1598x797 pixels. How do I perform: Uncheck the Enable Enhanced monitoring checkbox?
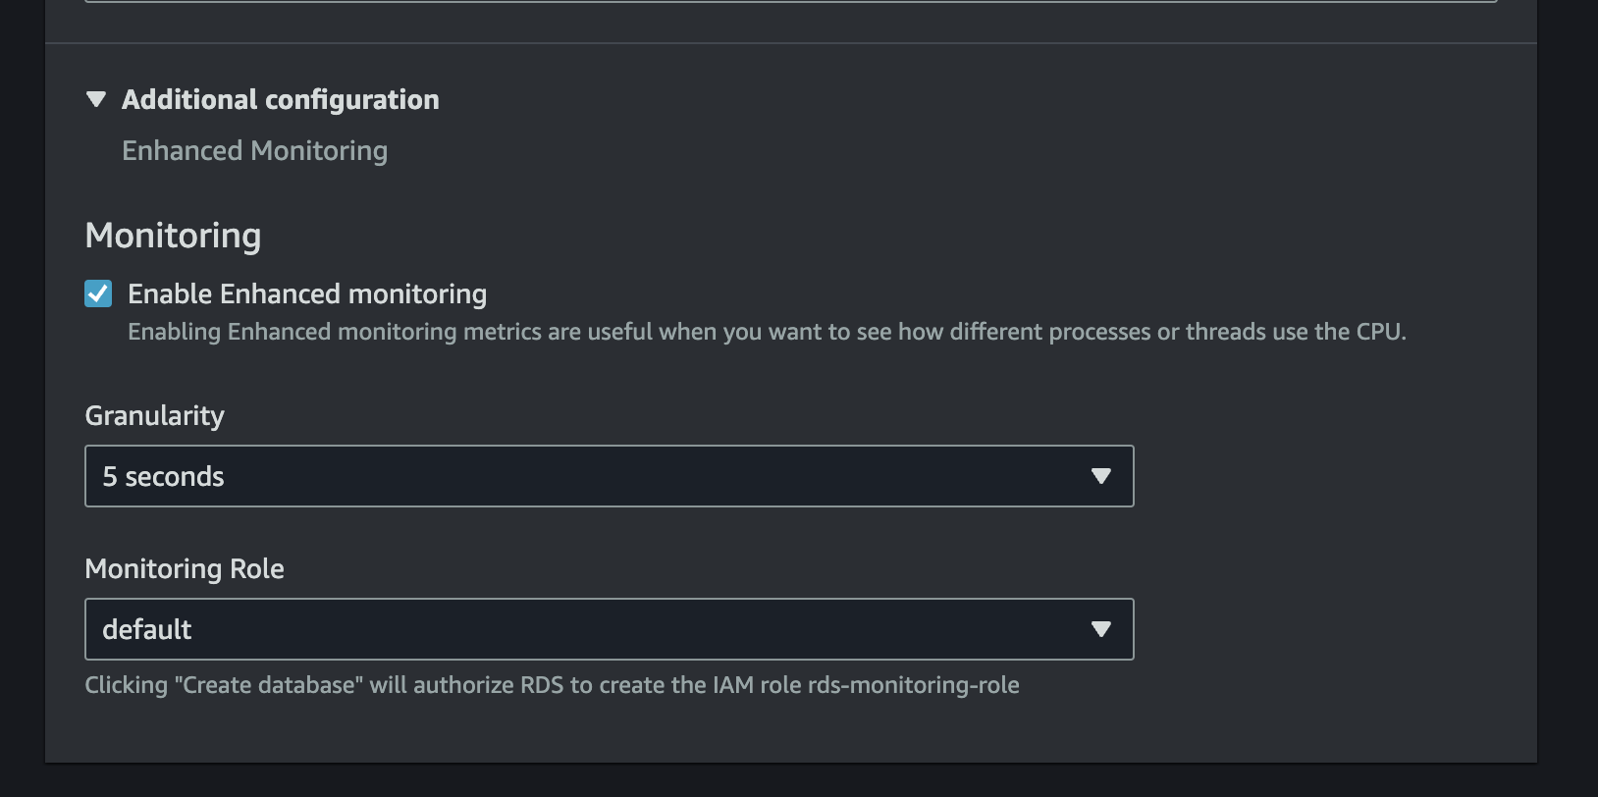click(98, 293)
